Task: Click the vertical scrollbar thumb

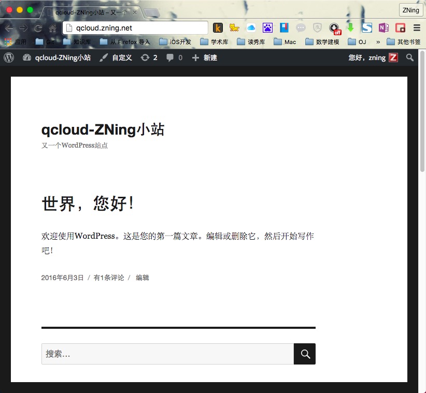Action: pos(422,111)
